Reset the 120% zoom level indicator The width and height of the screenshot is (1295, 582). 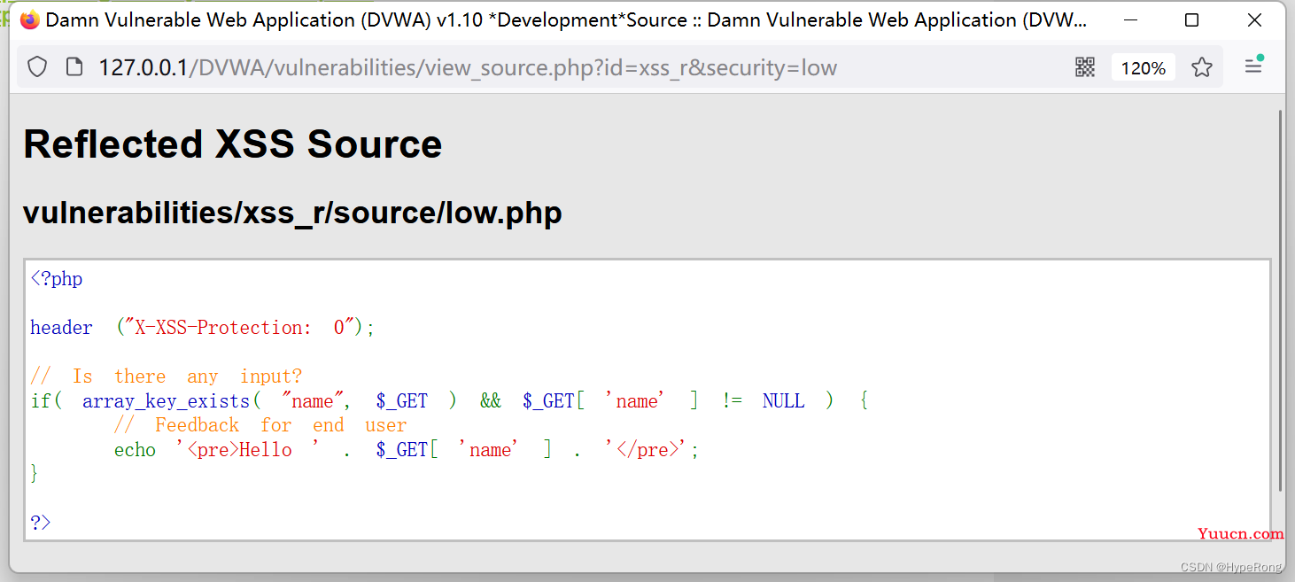click(1144, 67)
